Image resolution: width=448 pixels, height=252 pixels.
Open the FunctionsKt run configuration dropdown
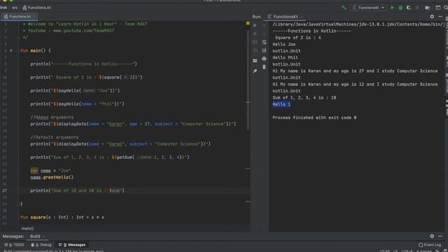pos(369,8)
